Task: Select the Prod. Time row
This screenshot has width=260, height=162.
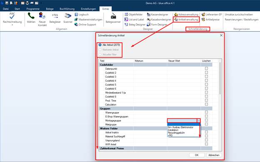Action: point(155,101)
